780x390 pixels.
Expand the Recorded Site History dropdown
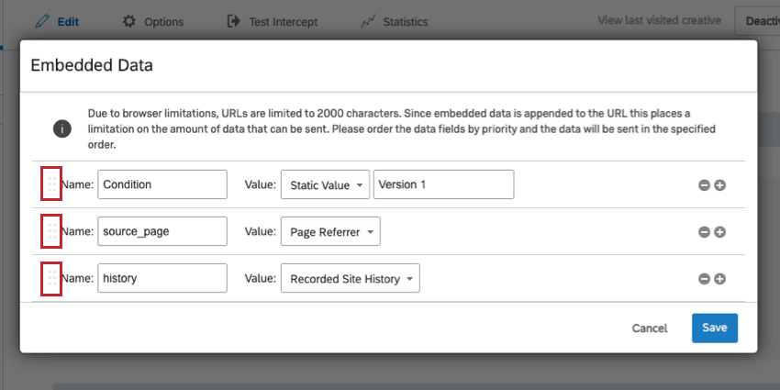(x=350, y=279)
